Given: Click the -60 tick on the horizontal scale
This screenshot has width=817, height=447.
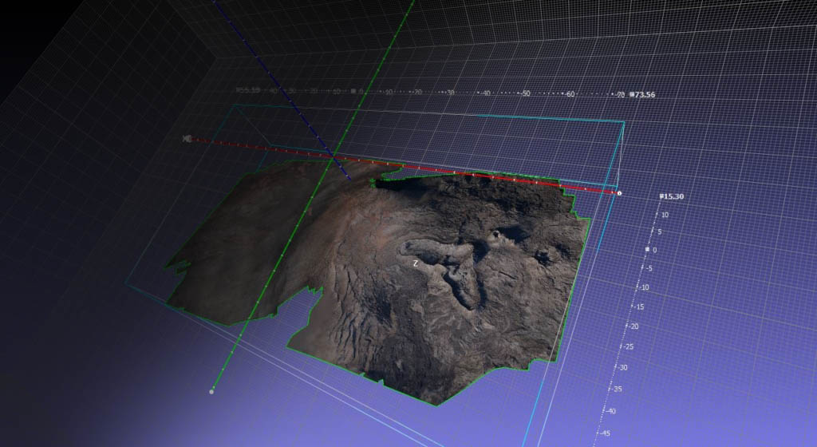Looking at the screenshot, I should coord(570,94).
